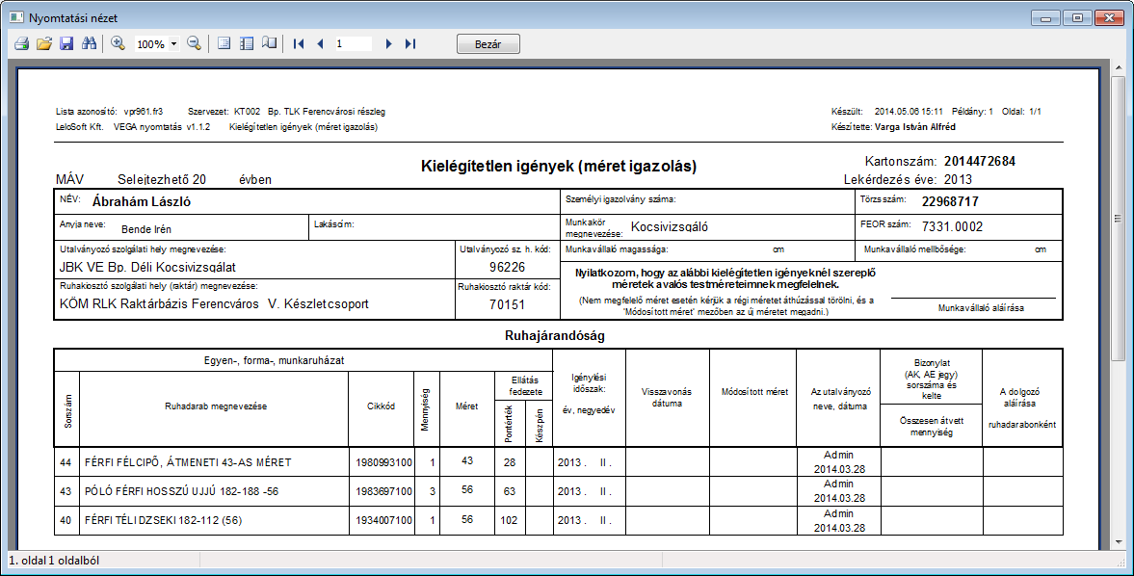Zoom out with the minus magnifier icon
Viewport: 1134px width, 576px height.
pyautogui.click(x=194, y=43)
